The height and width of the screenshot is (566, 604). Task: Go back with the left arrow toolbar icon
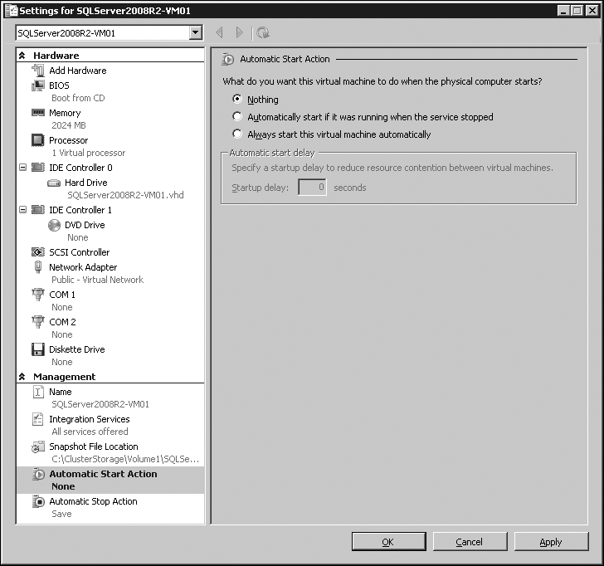tap(220, 32)
